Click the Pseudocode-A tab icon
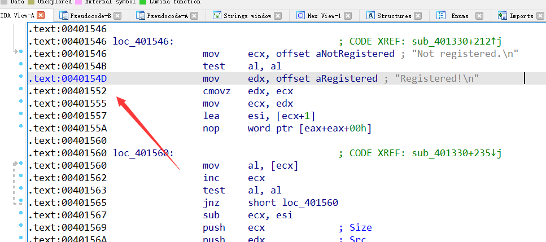This screenshot has height=242, width=546. click(141, 16)
